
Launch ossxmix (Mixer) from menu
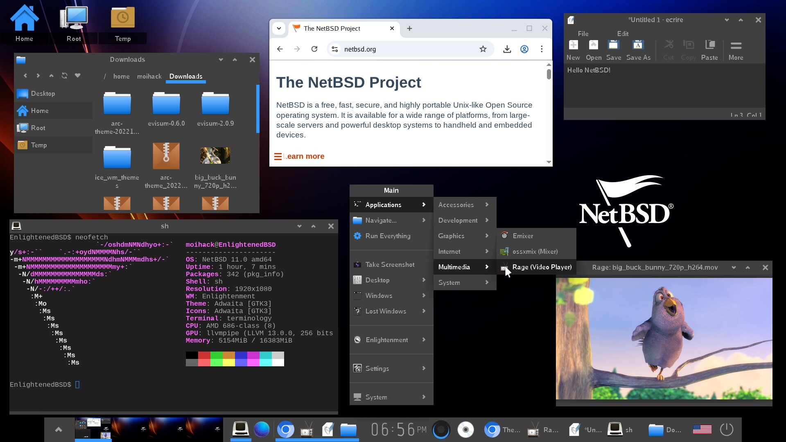[536, 251]
